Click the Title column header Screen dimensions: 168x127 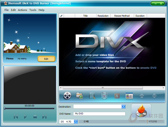[85, 16]
